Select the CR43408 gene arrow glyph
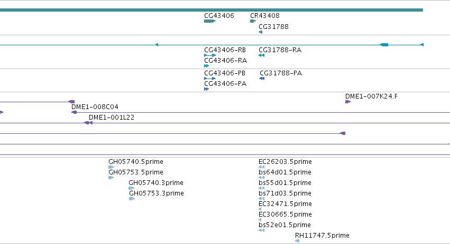450x244 pixels. (x=253, y=21)
